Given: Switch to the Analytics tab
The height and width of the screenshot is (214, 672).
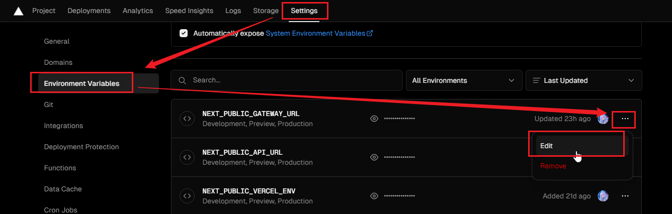Looking at the screenshot, I should coord(138,11).
